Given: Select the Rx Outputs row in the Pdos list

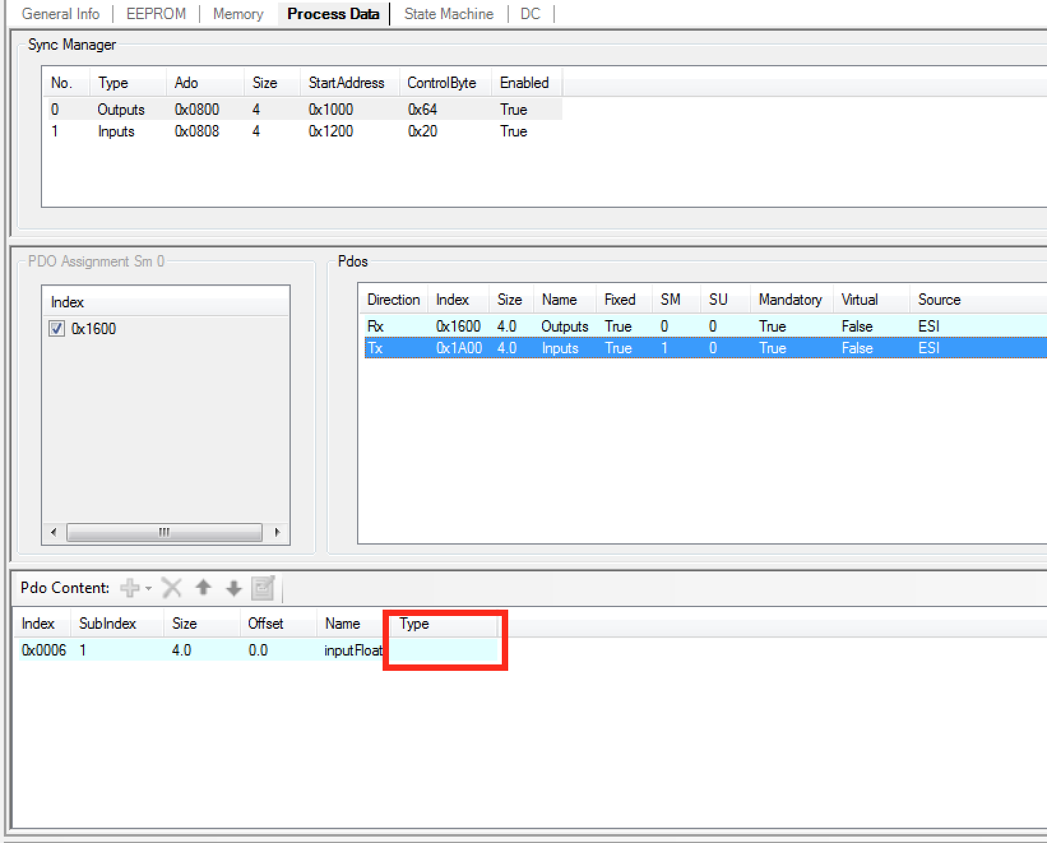Looking at the screenshot, I should (565, 326).
